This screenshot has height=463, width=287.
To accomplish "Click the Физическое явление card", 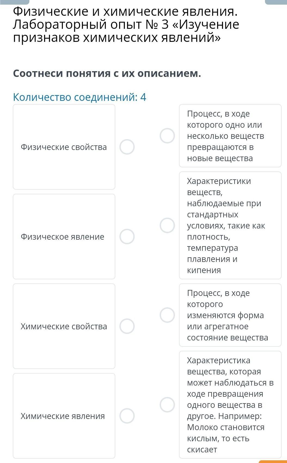I will [x=64, y=237].
